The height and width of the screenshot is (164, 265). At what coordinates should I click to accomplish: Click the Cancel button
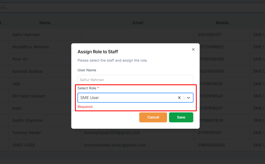[x=153, y=117]
